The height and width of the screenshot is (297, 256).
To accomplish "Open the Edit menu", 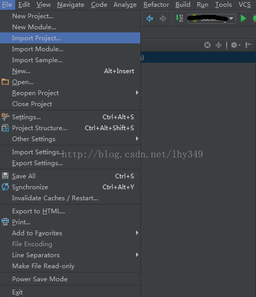I will 24,5.
